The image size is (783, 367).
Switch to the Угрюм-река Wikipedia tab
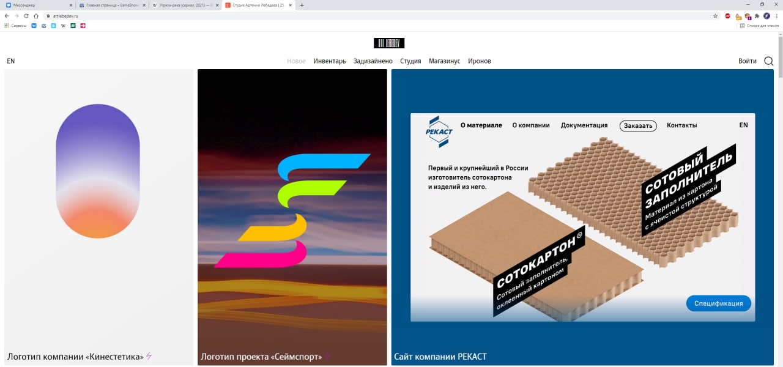tap(185, 5)
